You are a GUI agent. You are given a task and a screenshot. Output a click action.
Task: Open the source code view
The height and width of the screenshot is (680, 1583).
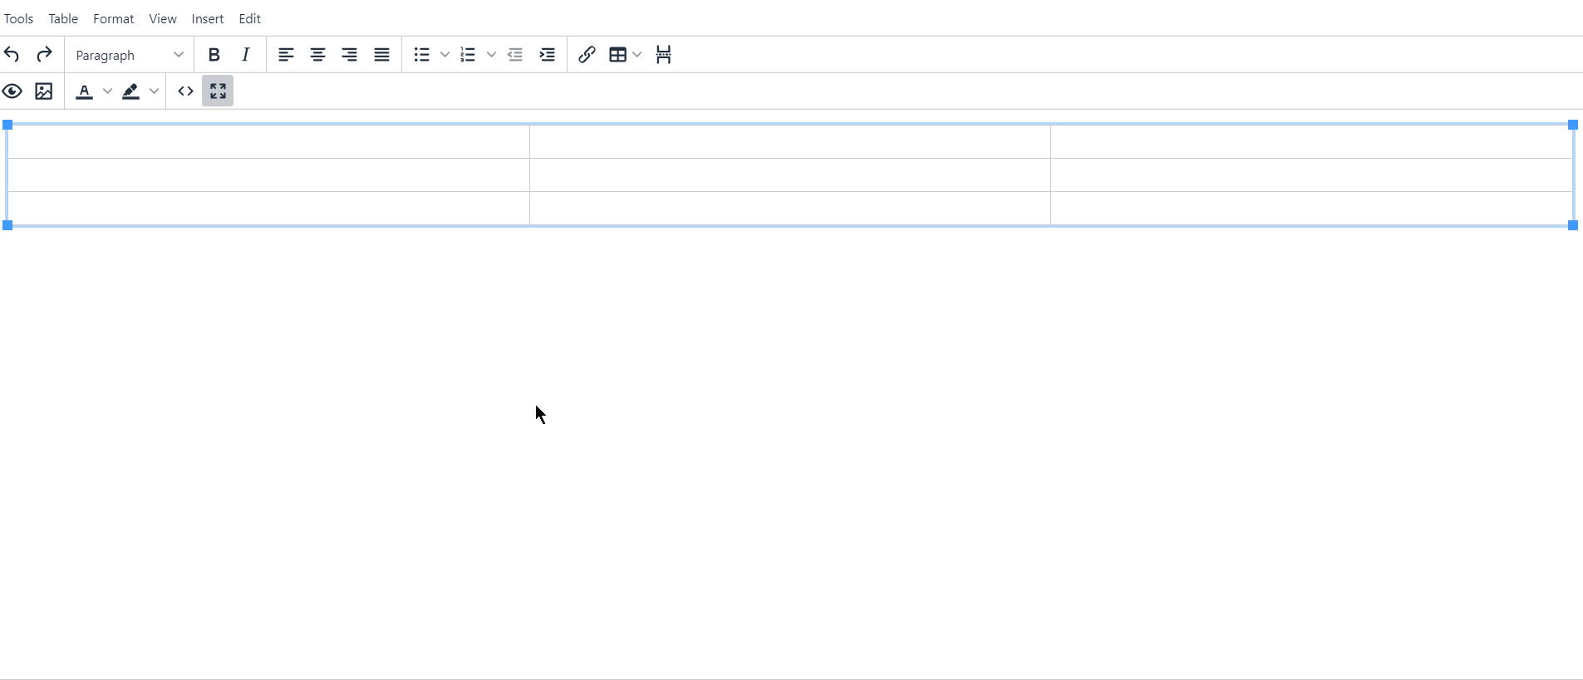pos(186,91)
